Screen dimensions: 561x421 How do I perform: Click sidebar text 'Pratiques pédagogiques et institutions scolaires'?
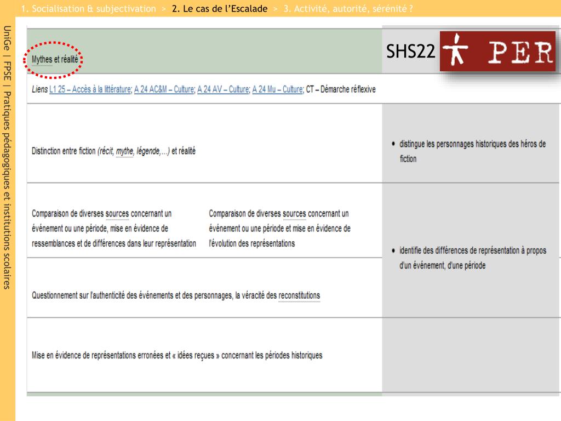tap(7, 190)
